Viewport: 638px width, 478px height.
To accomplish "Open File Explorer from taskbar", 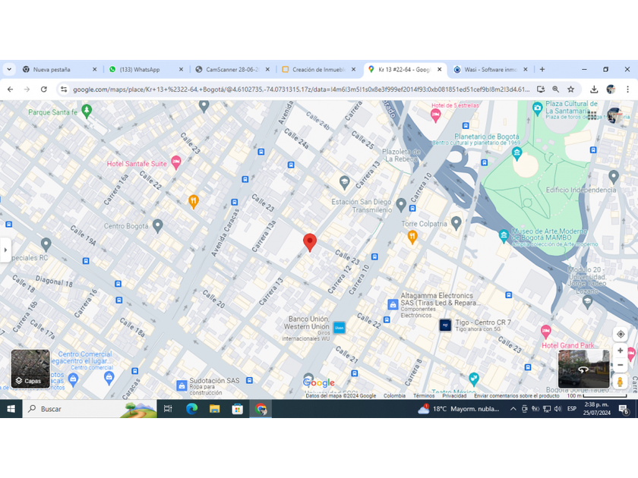I will 214,409.
